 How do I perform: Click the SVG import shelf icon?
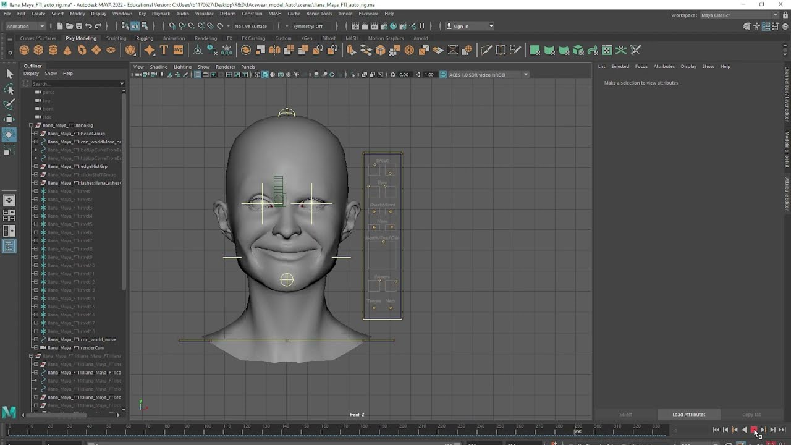click(178, 50)
